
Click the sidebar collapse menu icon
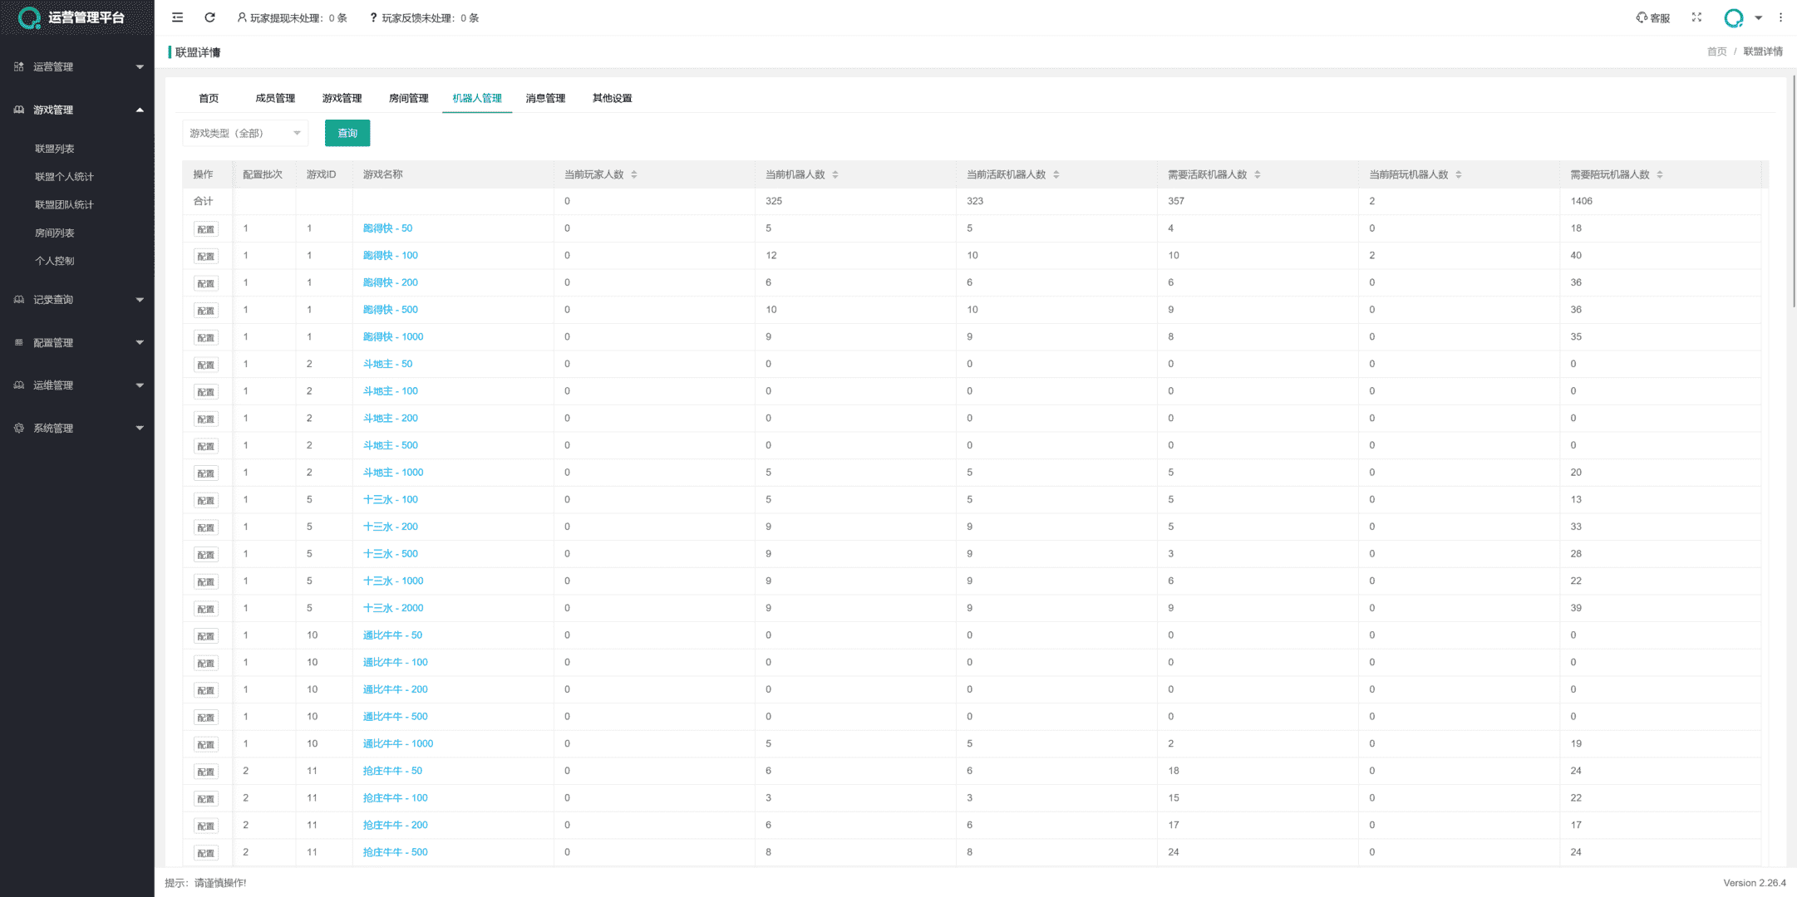[177, 17]
